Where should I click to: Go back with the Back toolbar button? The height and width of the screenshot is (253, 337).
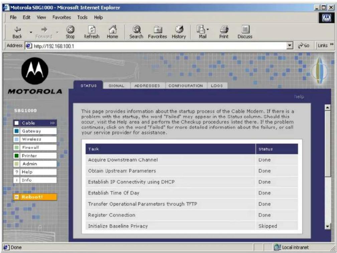[x=17, y=32]
